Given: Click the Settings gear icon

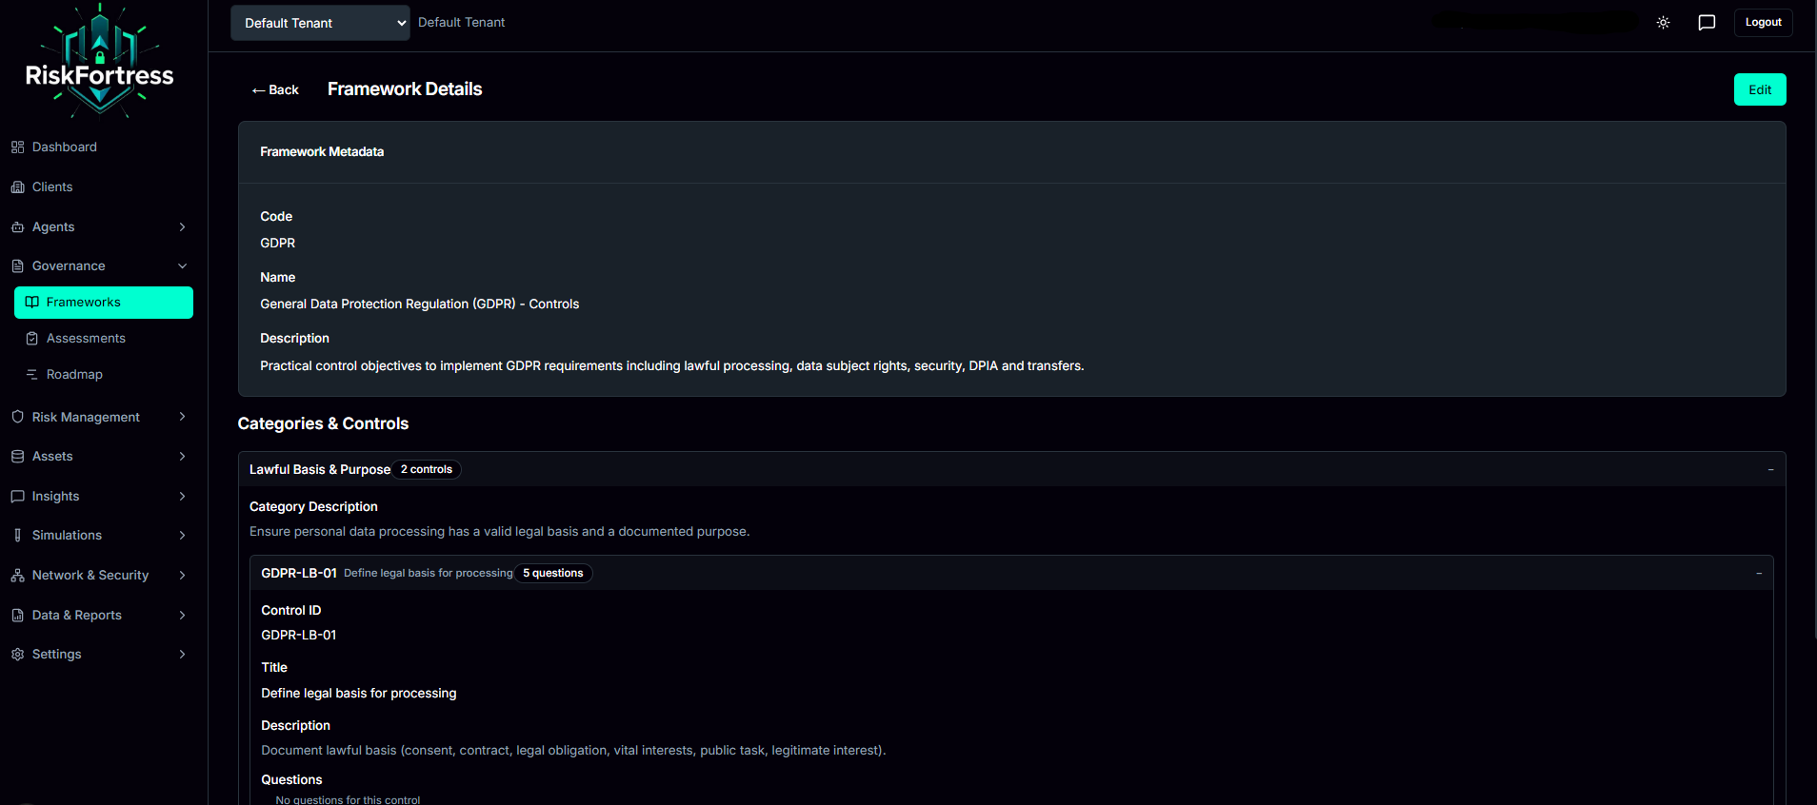Looking at the screenshot, I should pos(17,655).
